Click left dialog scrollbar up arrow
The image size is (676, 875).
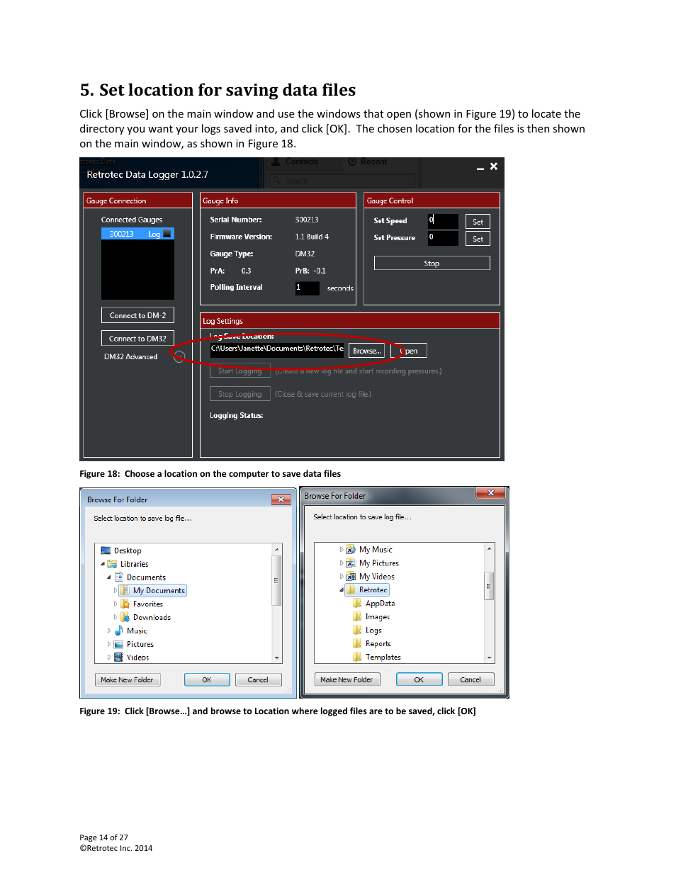277,549
